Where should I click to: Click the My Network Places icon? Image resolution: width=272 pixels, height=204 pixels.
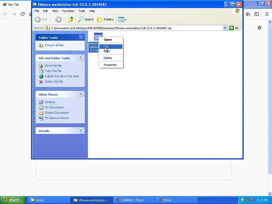point(41,118)
